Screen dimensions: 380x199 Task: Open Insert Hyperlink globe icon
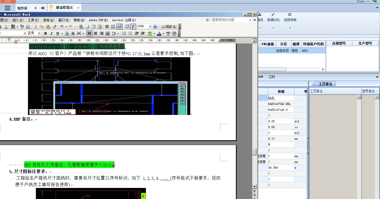pos(81,27)
